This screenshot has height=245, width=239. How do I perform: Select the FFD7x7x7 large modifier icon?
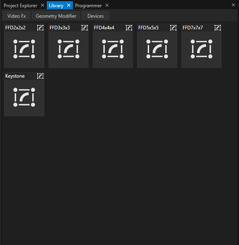(x=202, y=49)
